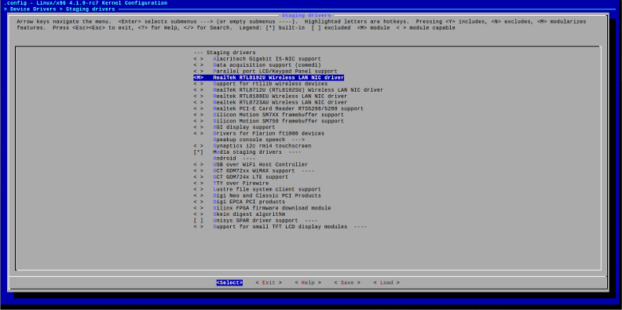Toggle Realtek RTL8723AU Wireless LAN driver
The height and width of the screenshot is (310, 622).
(x=270, y=102)
